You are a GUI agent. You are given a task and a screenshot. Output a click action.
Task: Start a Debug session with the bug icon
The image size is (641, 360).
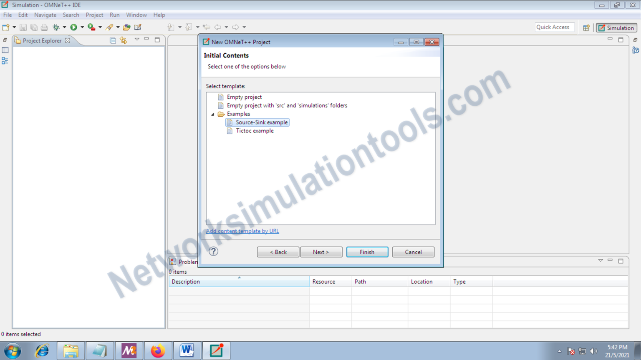tap(56, 27)
